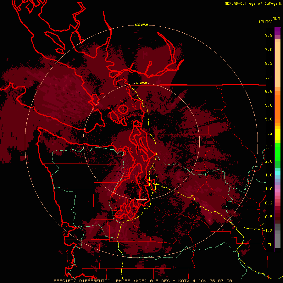Click the 5.0 legend value
Viewport: 283px width, 283px height.
pos(269,119)
